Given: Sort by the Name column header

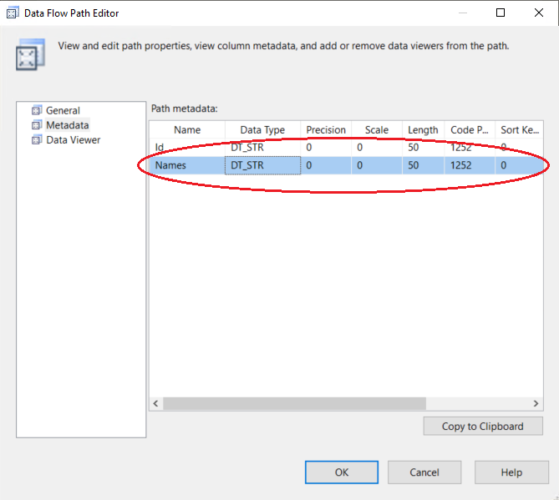Looking at the screenshot, I should point(187,130).
